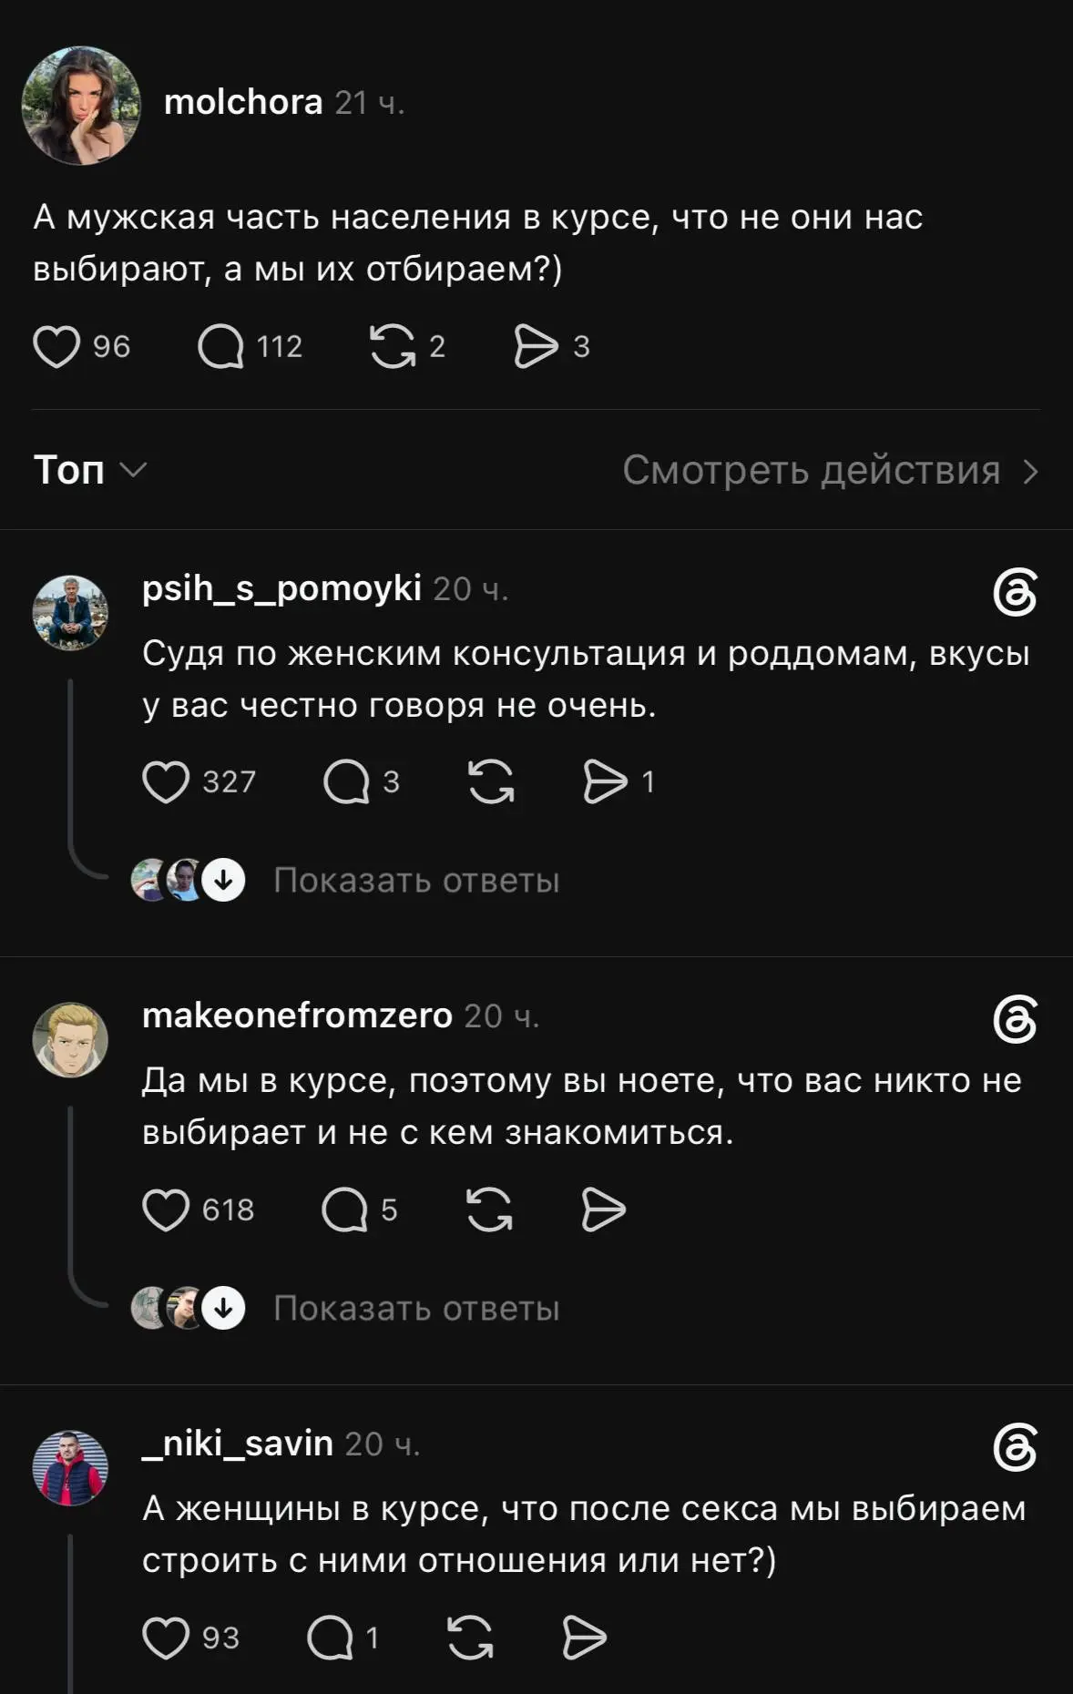Screen dimensions: 1073x1694
Task: Reply to _niki_savin's comment
Action: click(331, 1638)
